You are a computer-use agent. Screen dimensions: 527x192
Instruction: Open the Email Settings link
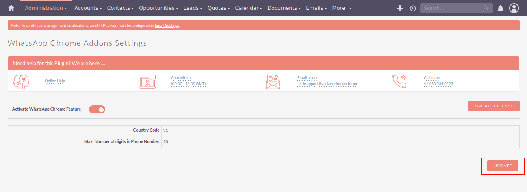[167, 26]
